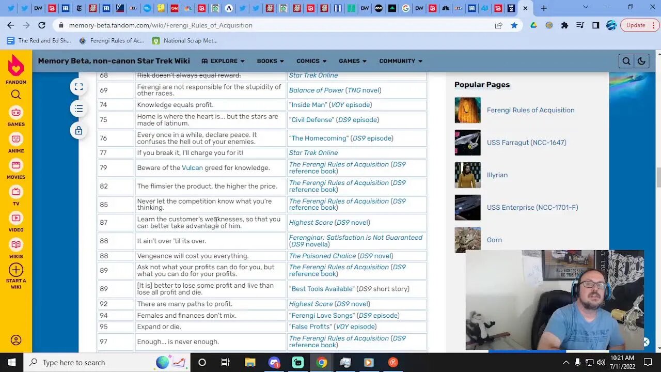Screen dimensions: 661x372
Task: Open the Anime section in Fandom sidebar
Action: tap(16, 143)
